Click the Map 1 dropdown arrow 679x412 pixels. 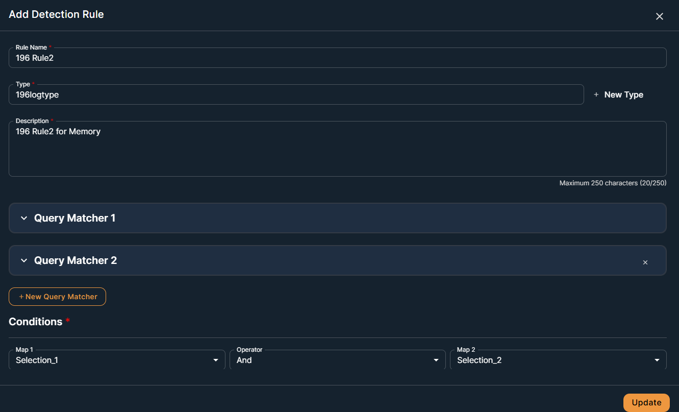(215, 360)
